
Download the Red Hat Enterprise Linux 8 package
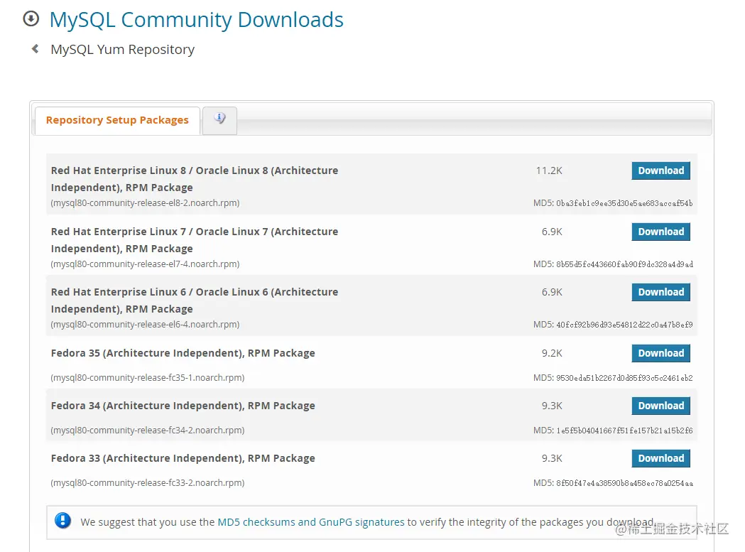coord(661,171)
